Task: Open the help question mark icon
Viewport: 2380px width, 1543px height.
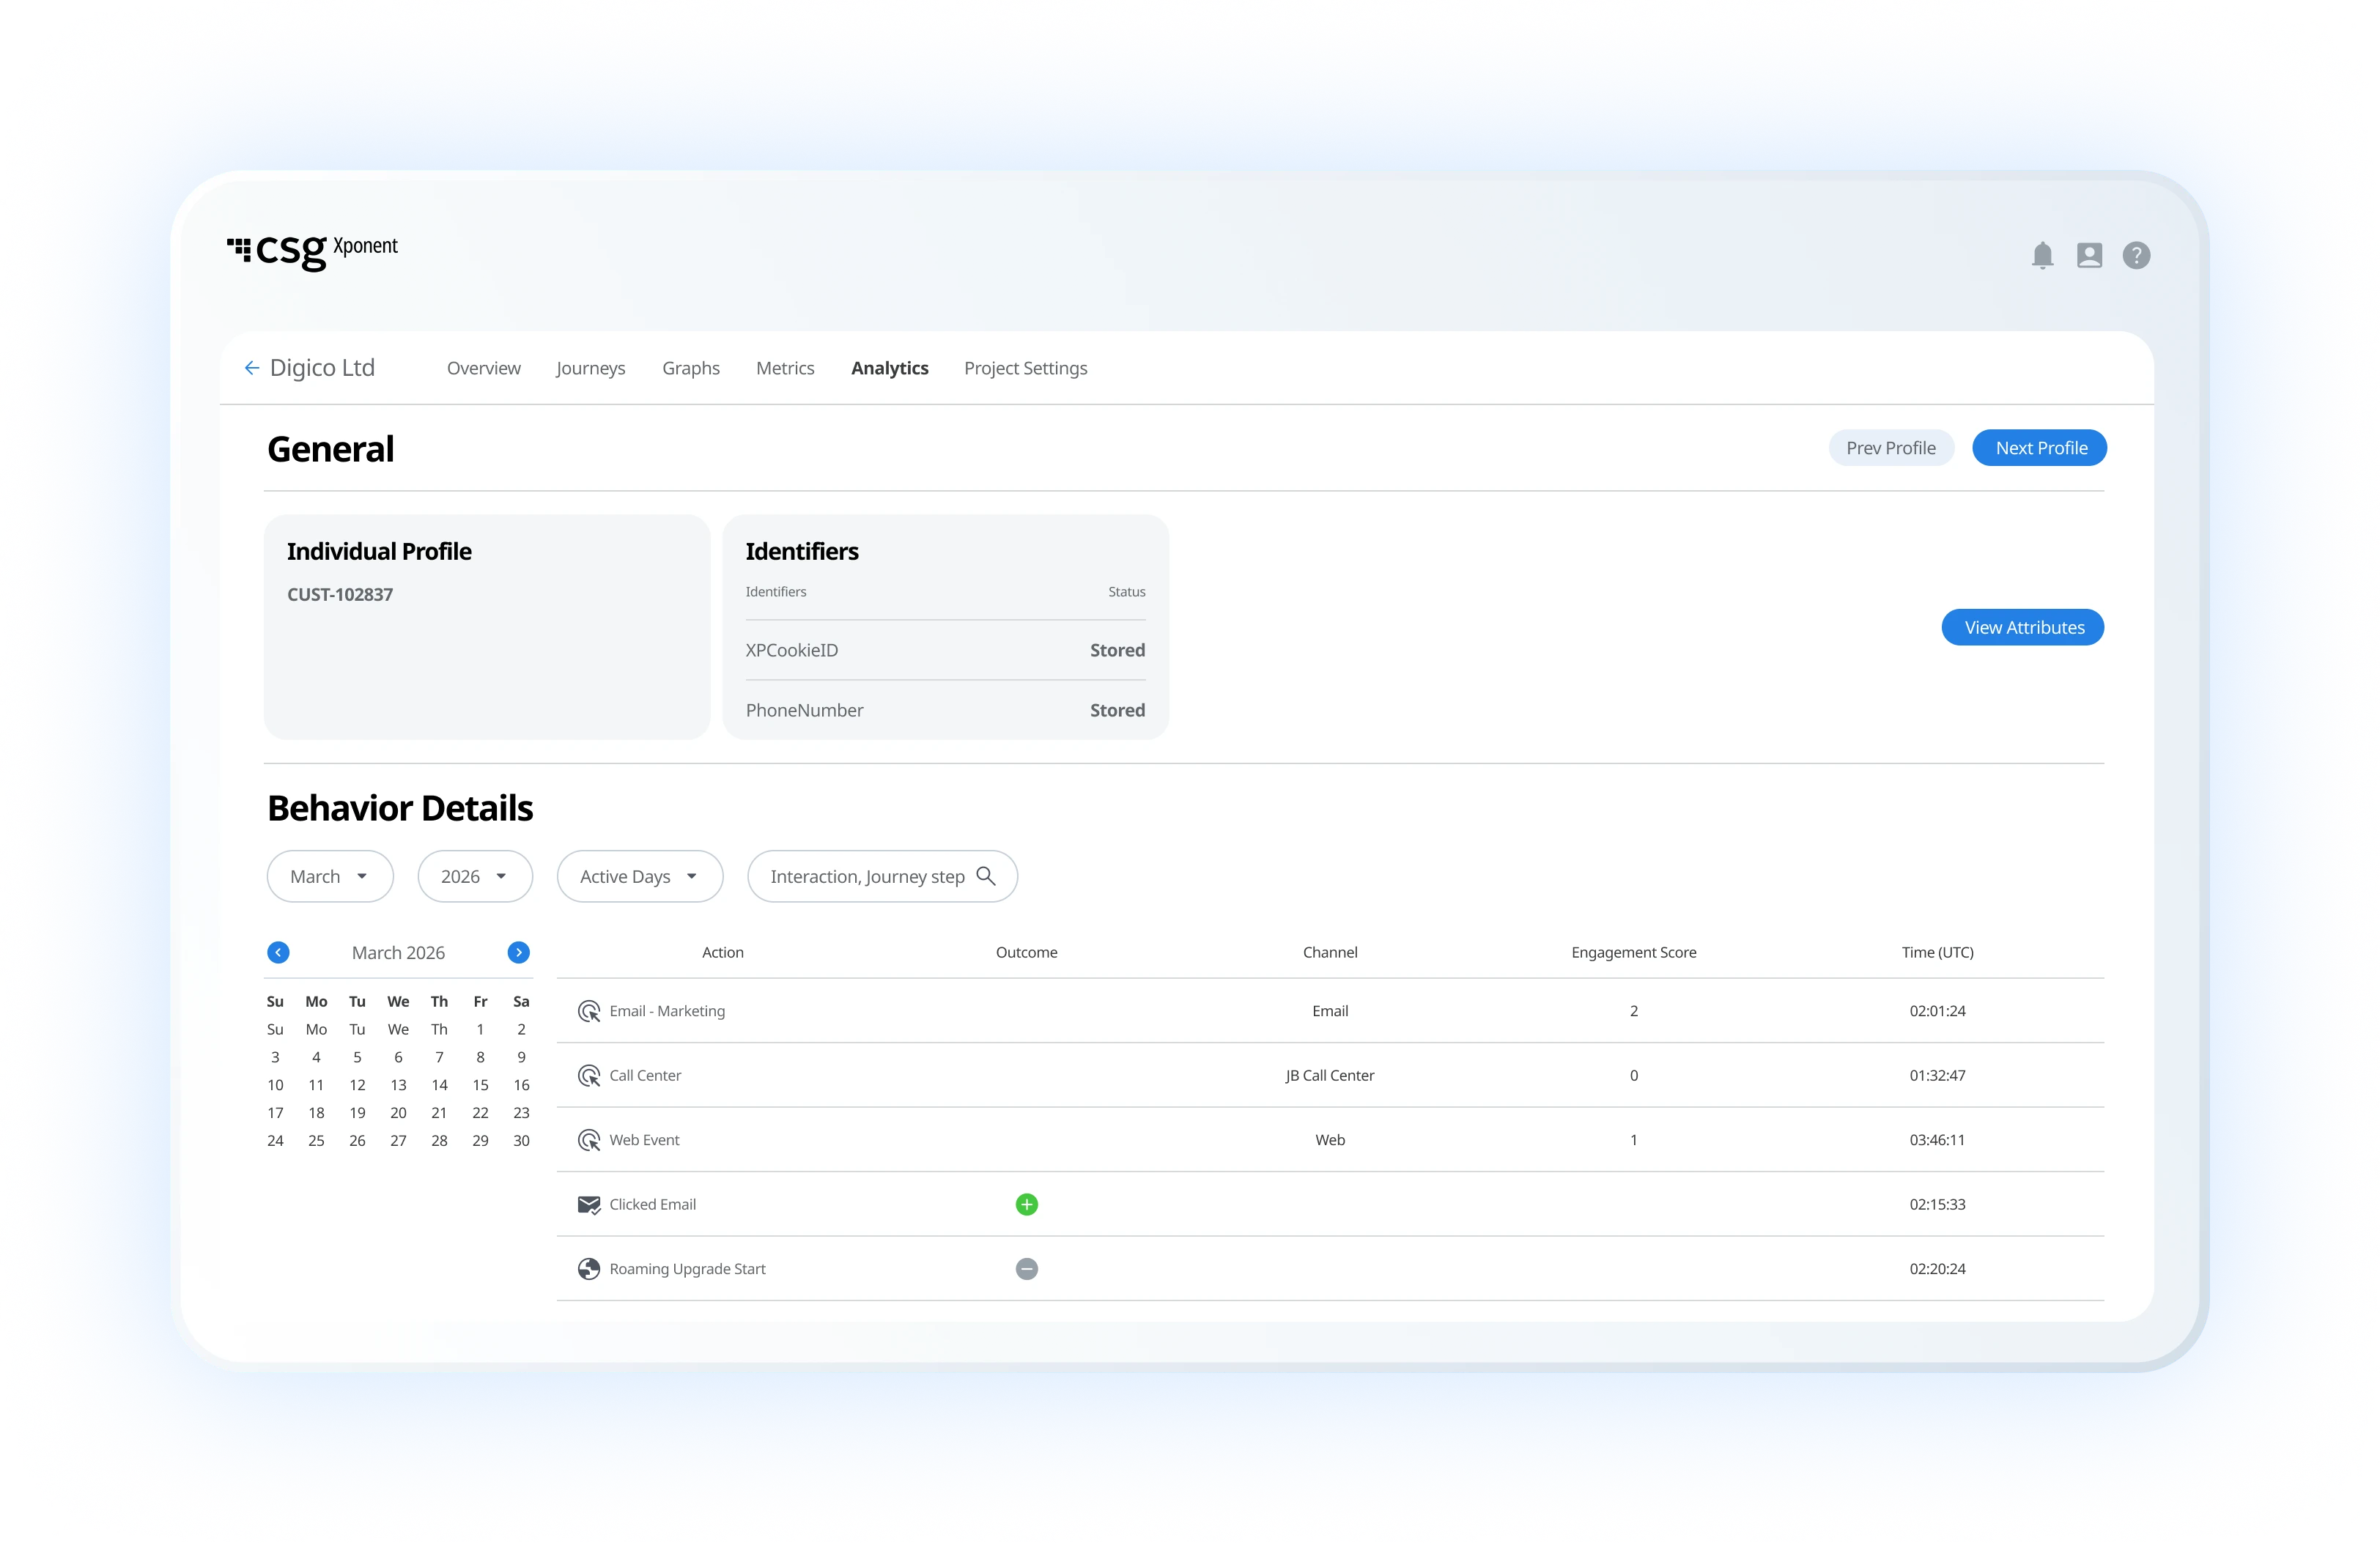Action: click(x=2136, y=255)
